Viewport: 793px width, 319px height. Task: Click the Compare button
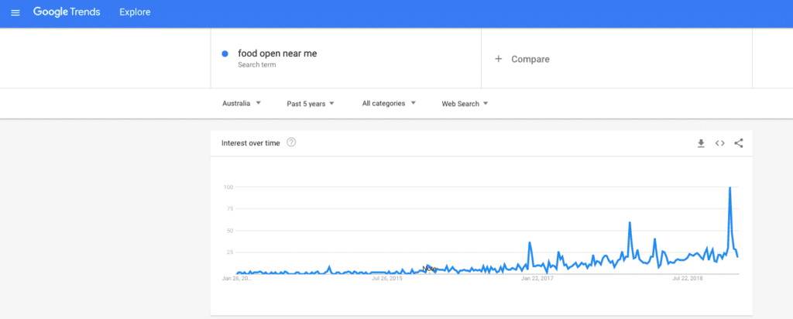pos(530,59)
